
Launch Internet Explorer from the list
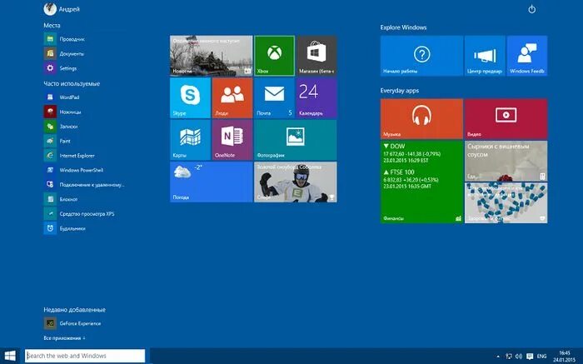coord(69,156)
